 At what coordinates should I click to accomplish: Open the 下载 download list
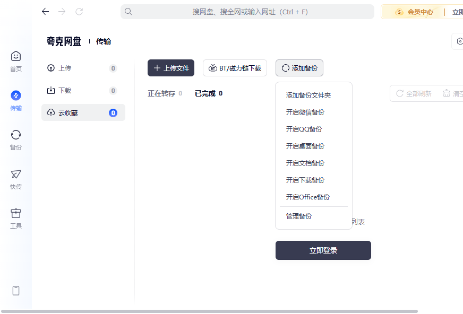click(x=83, y=90)
